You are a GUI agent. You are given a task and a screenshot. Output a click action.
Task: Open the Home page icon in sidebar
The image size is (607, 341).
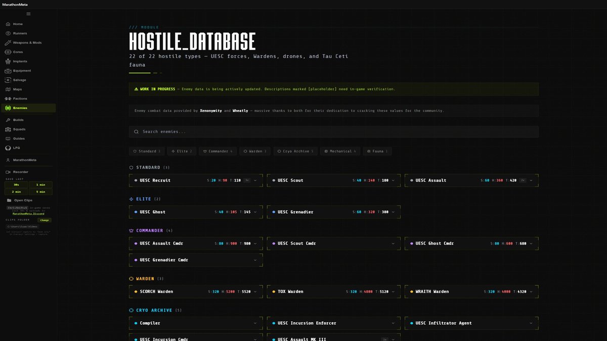[8, 24]
